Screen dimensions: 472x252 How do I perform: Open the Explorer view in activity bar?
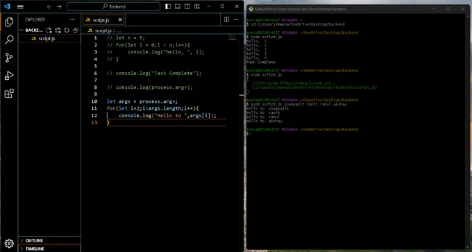[x=9, y=22]
